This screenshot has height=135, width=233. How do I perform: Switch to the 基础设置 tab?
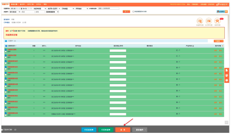[14, 4]
